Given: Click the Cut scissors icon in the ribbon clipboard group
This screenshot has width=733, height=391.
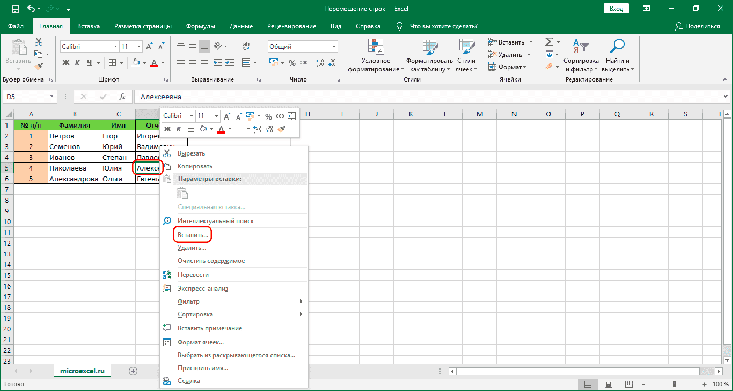Looking at the screenshot, I should pos(39,42).
